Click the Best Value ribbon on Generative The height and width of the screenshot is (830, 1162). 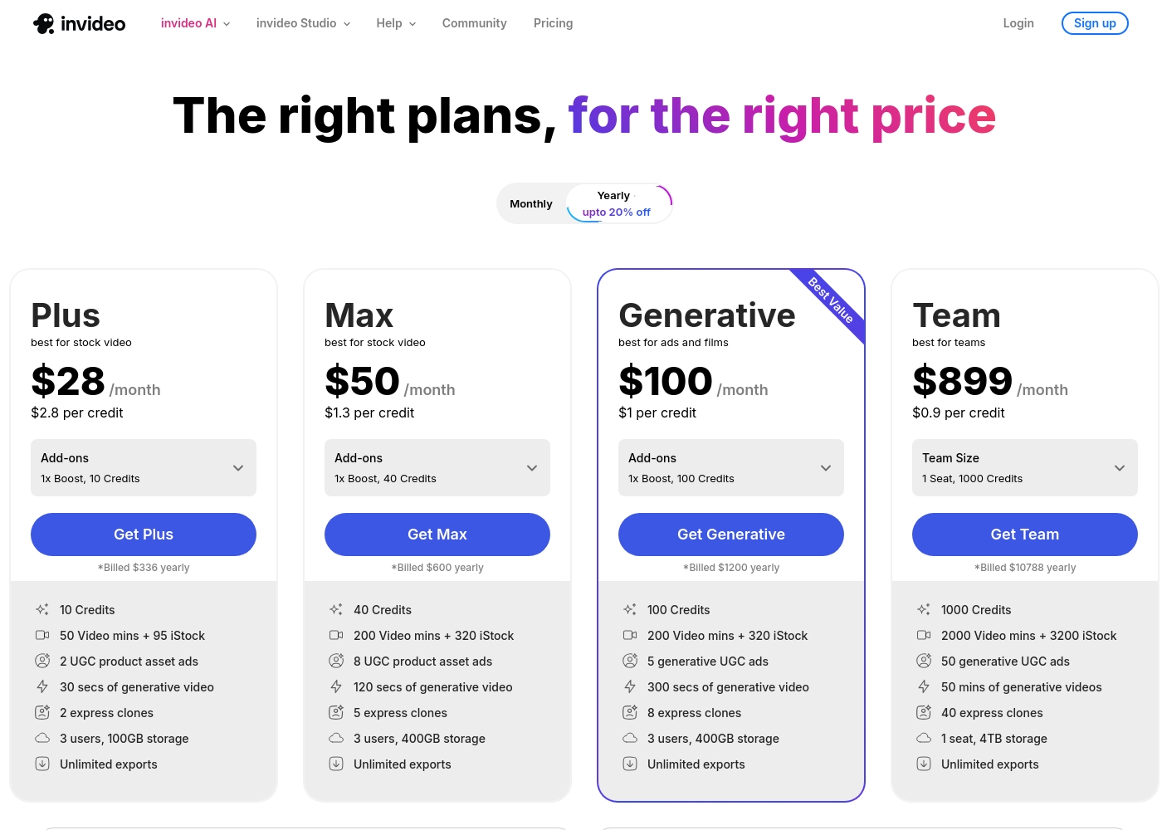pyautogui.click(x=830, y=300)
